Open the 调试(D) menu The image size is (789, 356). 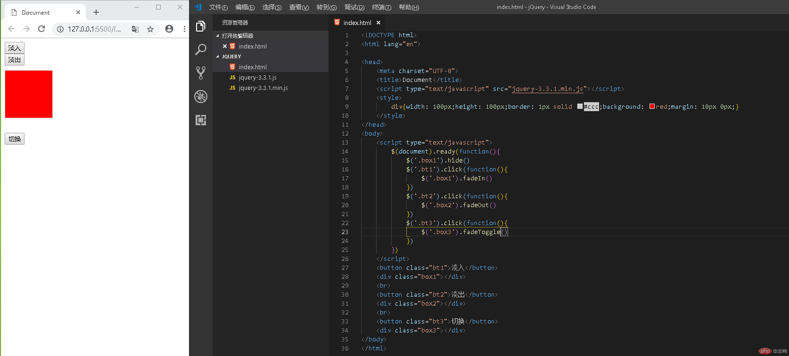tap(354, 7)
